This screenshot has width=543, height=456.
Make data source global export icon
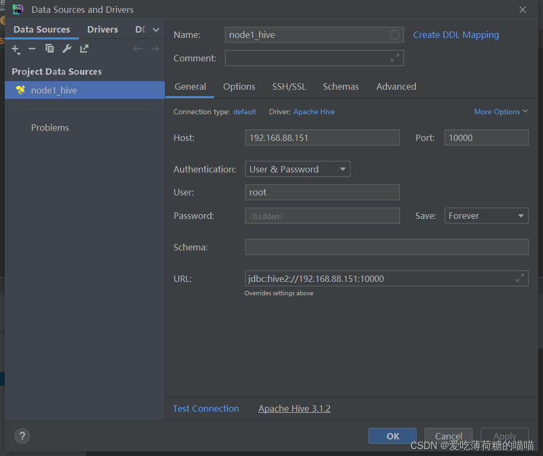coord(84,49)
